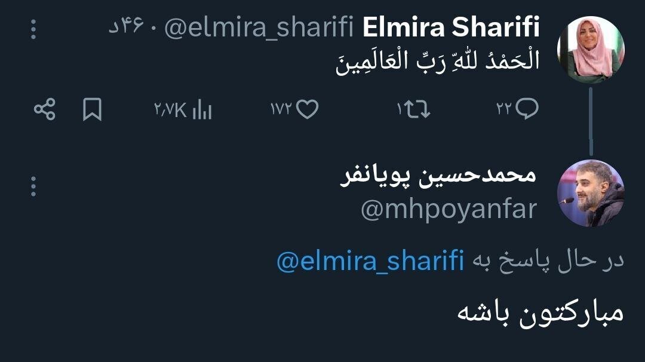Reply to the tweet showing 22 replies

tap(524, 109)
